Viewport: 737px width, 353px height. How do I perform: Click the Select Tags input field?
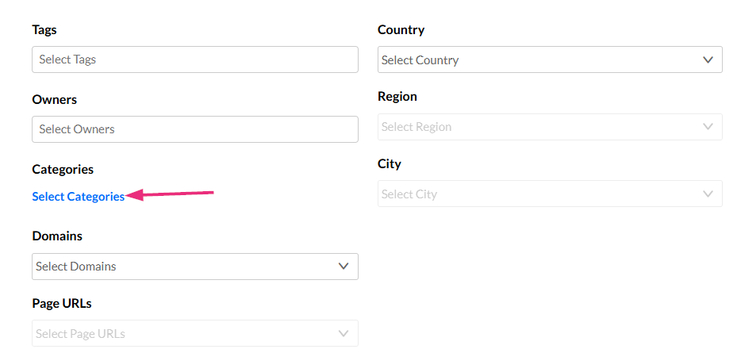194,59
